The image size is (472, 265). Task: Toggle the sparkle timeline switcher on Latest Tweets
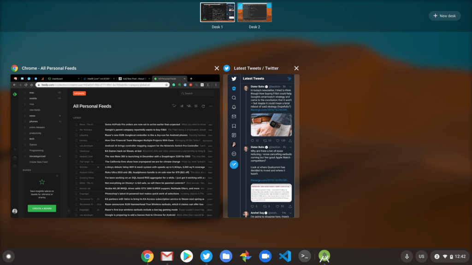tap(289, 79)
